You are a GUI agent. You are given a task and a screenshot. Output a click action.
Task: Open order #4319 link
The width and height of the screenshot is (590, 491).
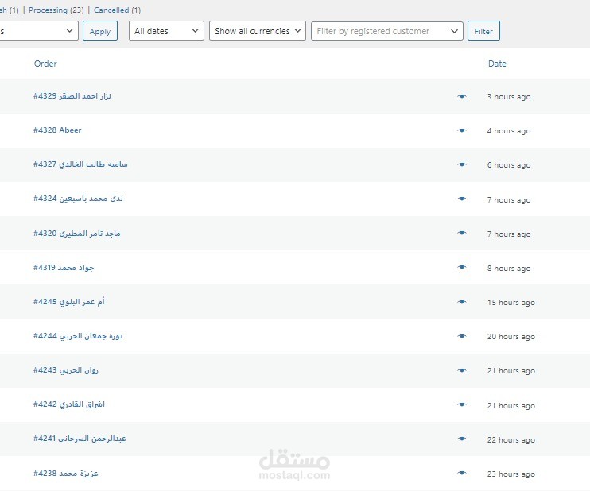[64, 268]
